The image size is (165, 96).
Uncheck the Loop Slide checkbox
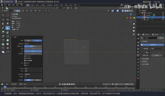tap(25, 60)
